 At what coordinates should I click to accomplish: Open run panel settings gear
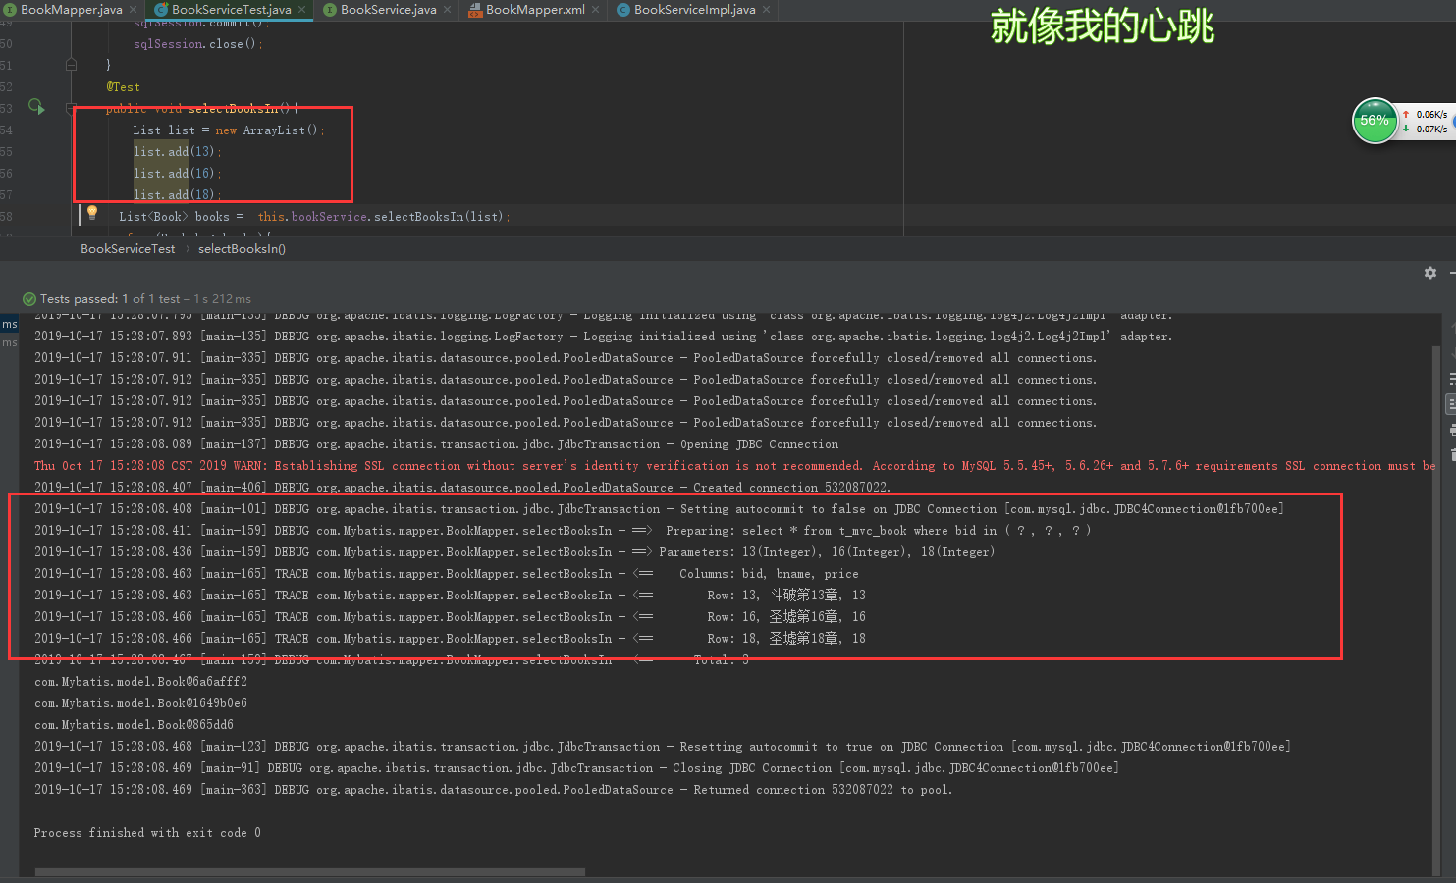coord(1430,273)
